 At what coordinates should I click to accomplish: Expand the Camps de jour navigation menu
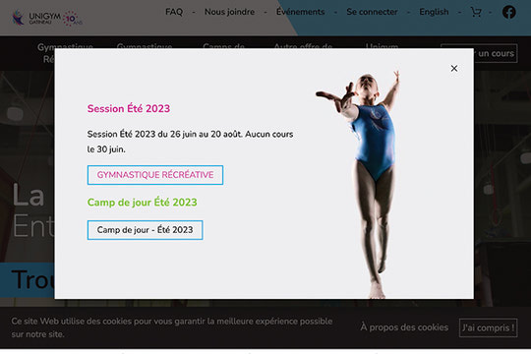(x=223, y=45)
